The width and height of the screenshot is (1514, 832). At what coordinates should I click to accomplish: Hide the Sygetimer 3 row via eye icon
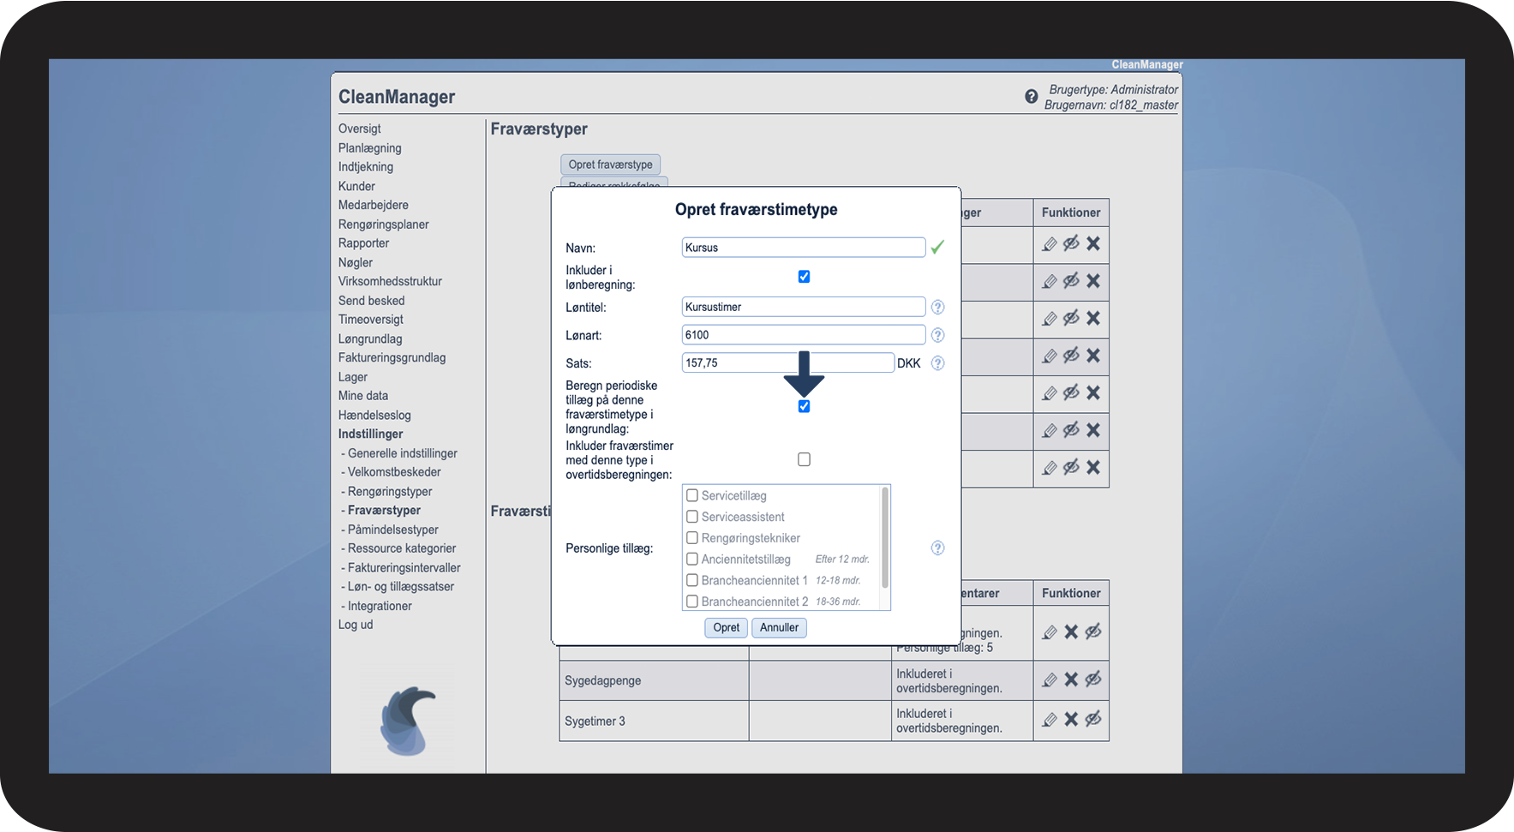coord(1093,720)
